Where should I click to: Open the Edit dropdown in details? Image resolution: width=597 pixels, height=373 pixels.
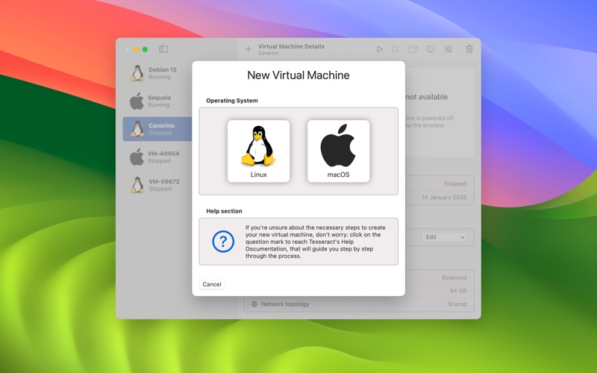[x=445, y=237]
